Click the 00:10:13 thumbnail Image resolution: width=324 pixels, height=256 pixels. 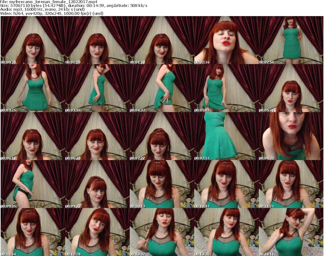(162, 184)
